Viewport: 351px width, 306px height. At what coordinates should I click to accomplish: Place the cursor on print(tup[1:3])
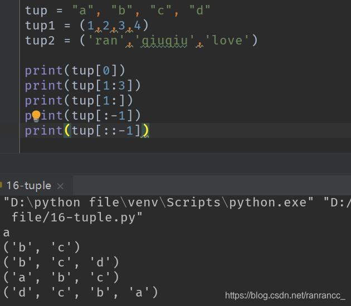coord(82,86)
